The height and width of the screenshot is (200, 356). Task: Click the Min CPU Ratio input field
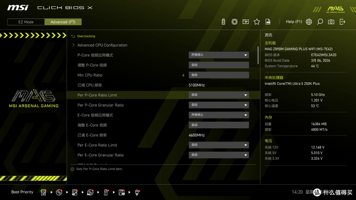(219, 75)
